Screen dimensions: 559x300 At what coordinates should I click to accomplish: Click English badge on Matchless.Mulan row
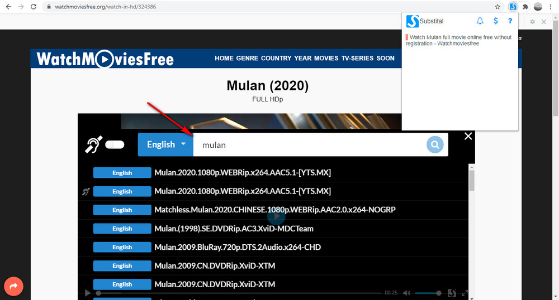point(122,210)
